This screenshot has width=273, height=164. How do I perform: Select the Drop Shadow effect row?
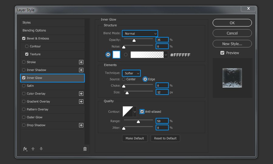coord(52,125)
